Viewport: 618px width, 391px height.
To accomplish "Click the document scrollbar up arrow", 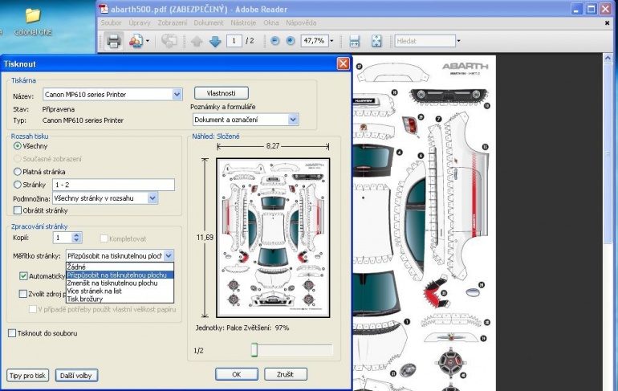I will [608, 58].
